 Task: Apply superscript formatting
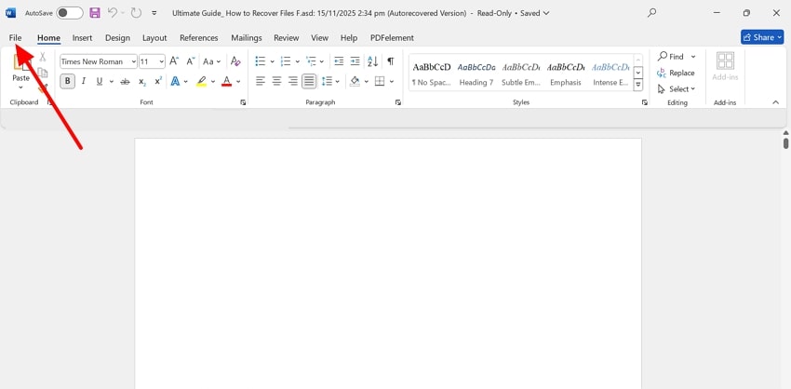click(x=158, y=81)
